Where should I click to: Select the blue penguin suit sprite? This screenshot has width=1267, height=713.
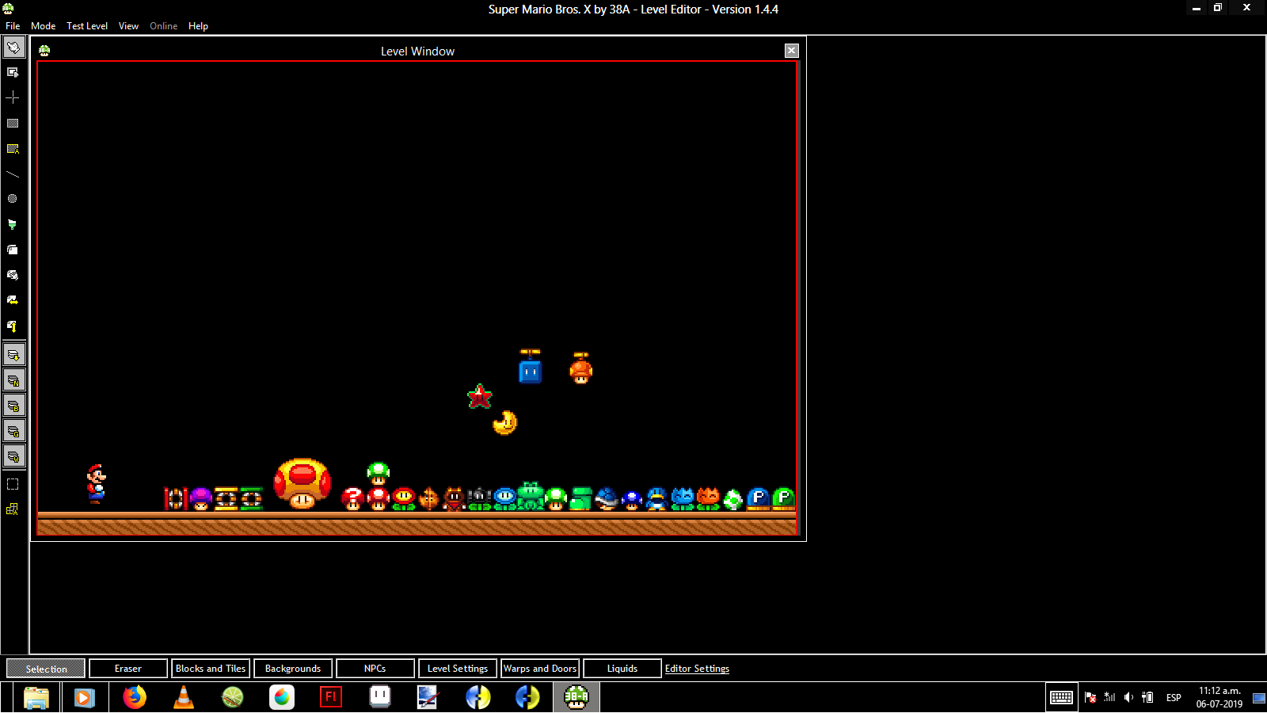[x=656, y=498]
